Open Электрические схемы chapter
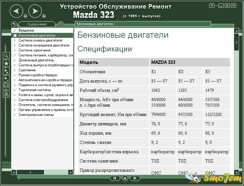Viewport: 244px width, 186px height. 36,115
